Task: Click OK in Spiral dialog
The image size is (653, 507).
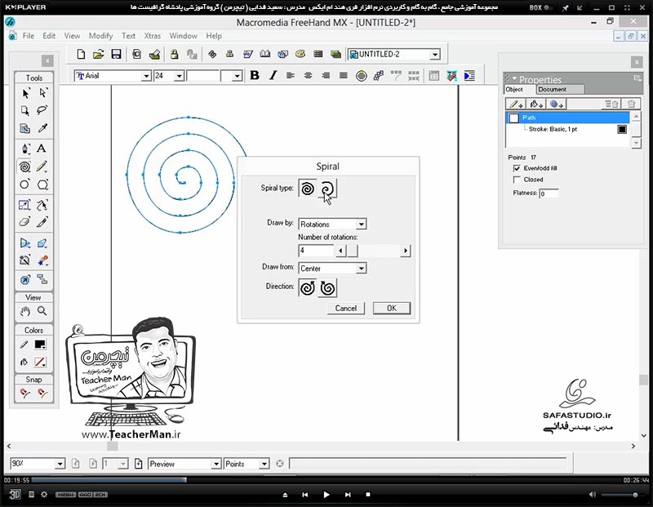Action: point(392,309)
